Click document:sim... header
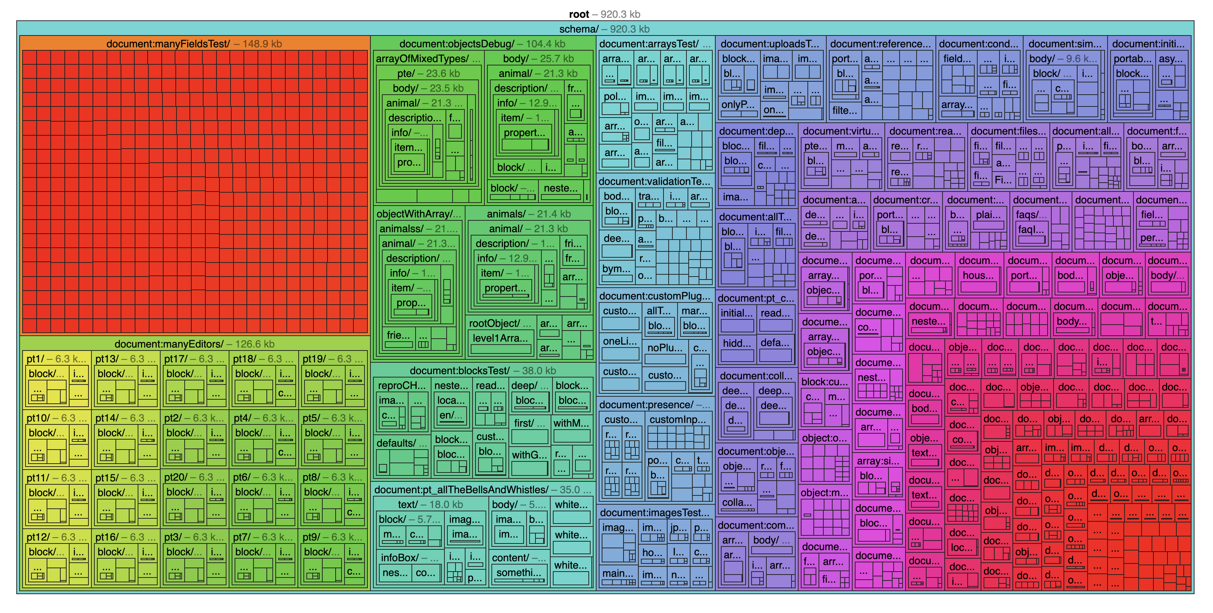1213x613 pixels. coord(1065,44)
